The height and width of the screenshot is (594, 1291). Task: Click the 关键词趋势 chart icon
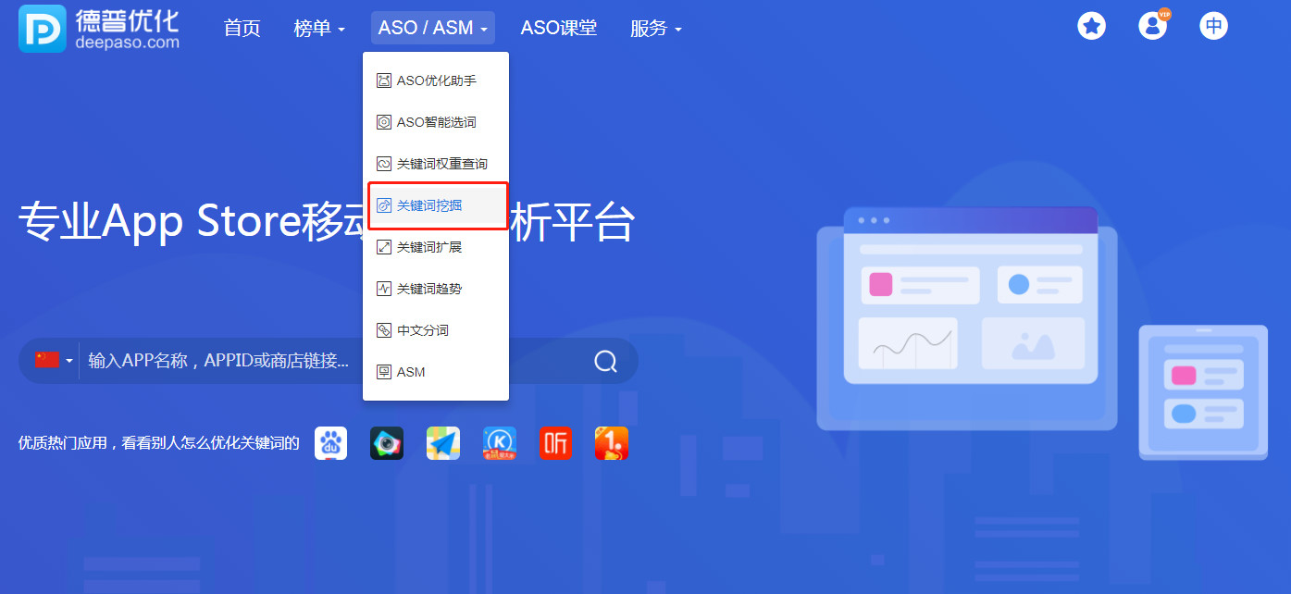[x=384, y=289]
